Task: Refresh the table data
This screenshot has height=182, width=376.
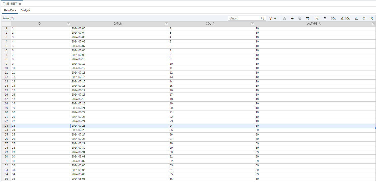Action: 364,18
